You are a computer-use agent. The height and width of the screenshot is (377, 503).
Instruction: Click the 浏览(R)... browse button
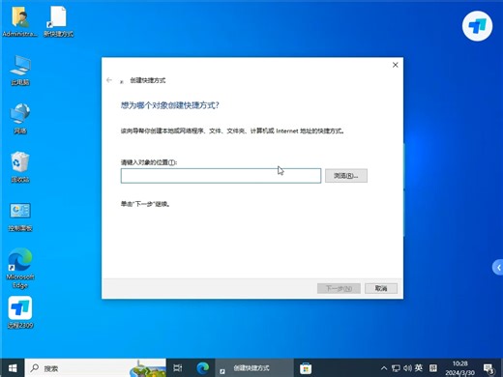tap(346, 176)
